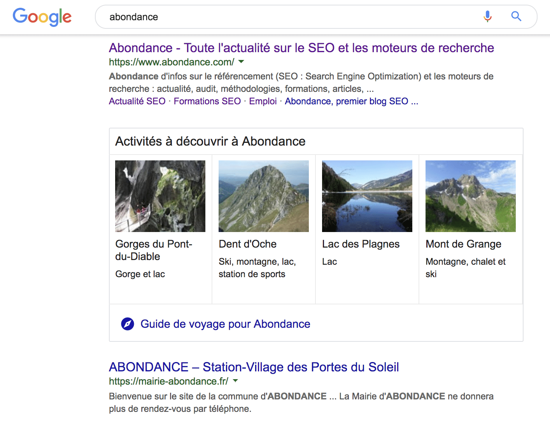The height and width of the screenshot is (429, 550).
Task: Select Mont de Grange thumbnail
Action: click(x=471, y=196)
